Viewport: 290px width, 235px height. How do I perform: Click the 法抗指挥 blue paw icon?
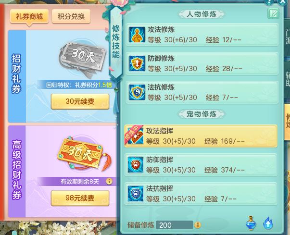[x=136, y=194]
